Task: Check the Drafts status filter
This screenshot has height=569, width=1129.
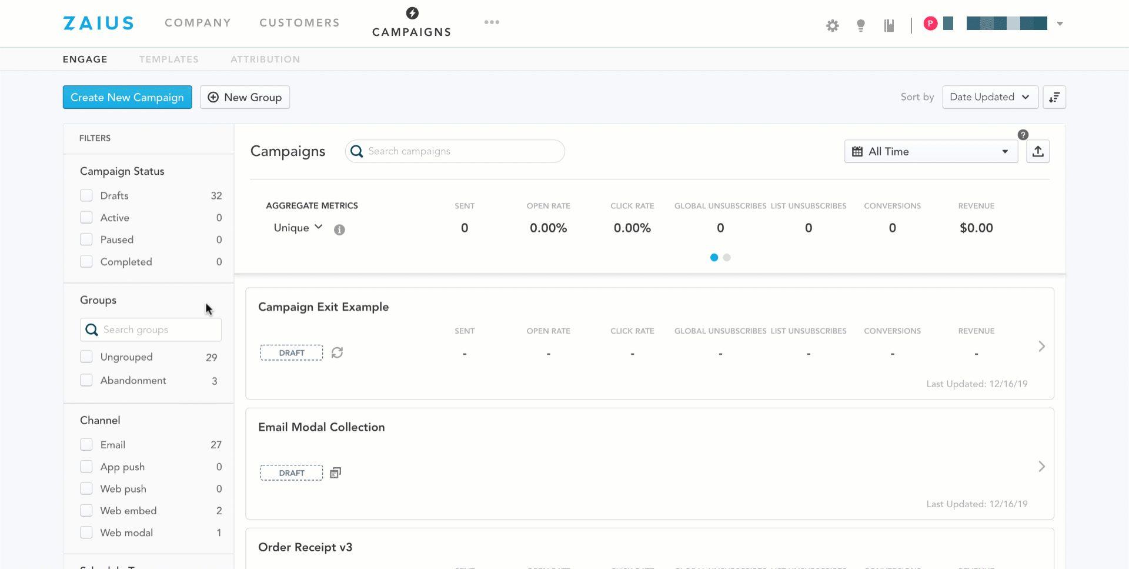Action: [86, 195]
